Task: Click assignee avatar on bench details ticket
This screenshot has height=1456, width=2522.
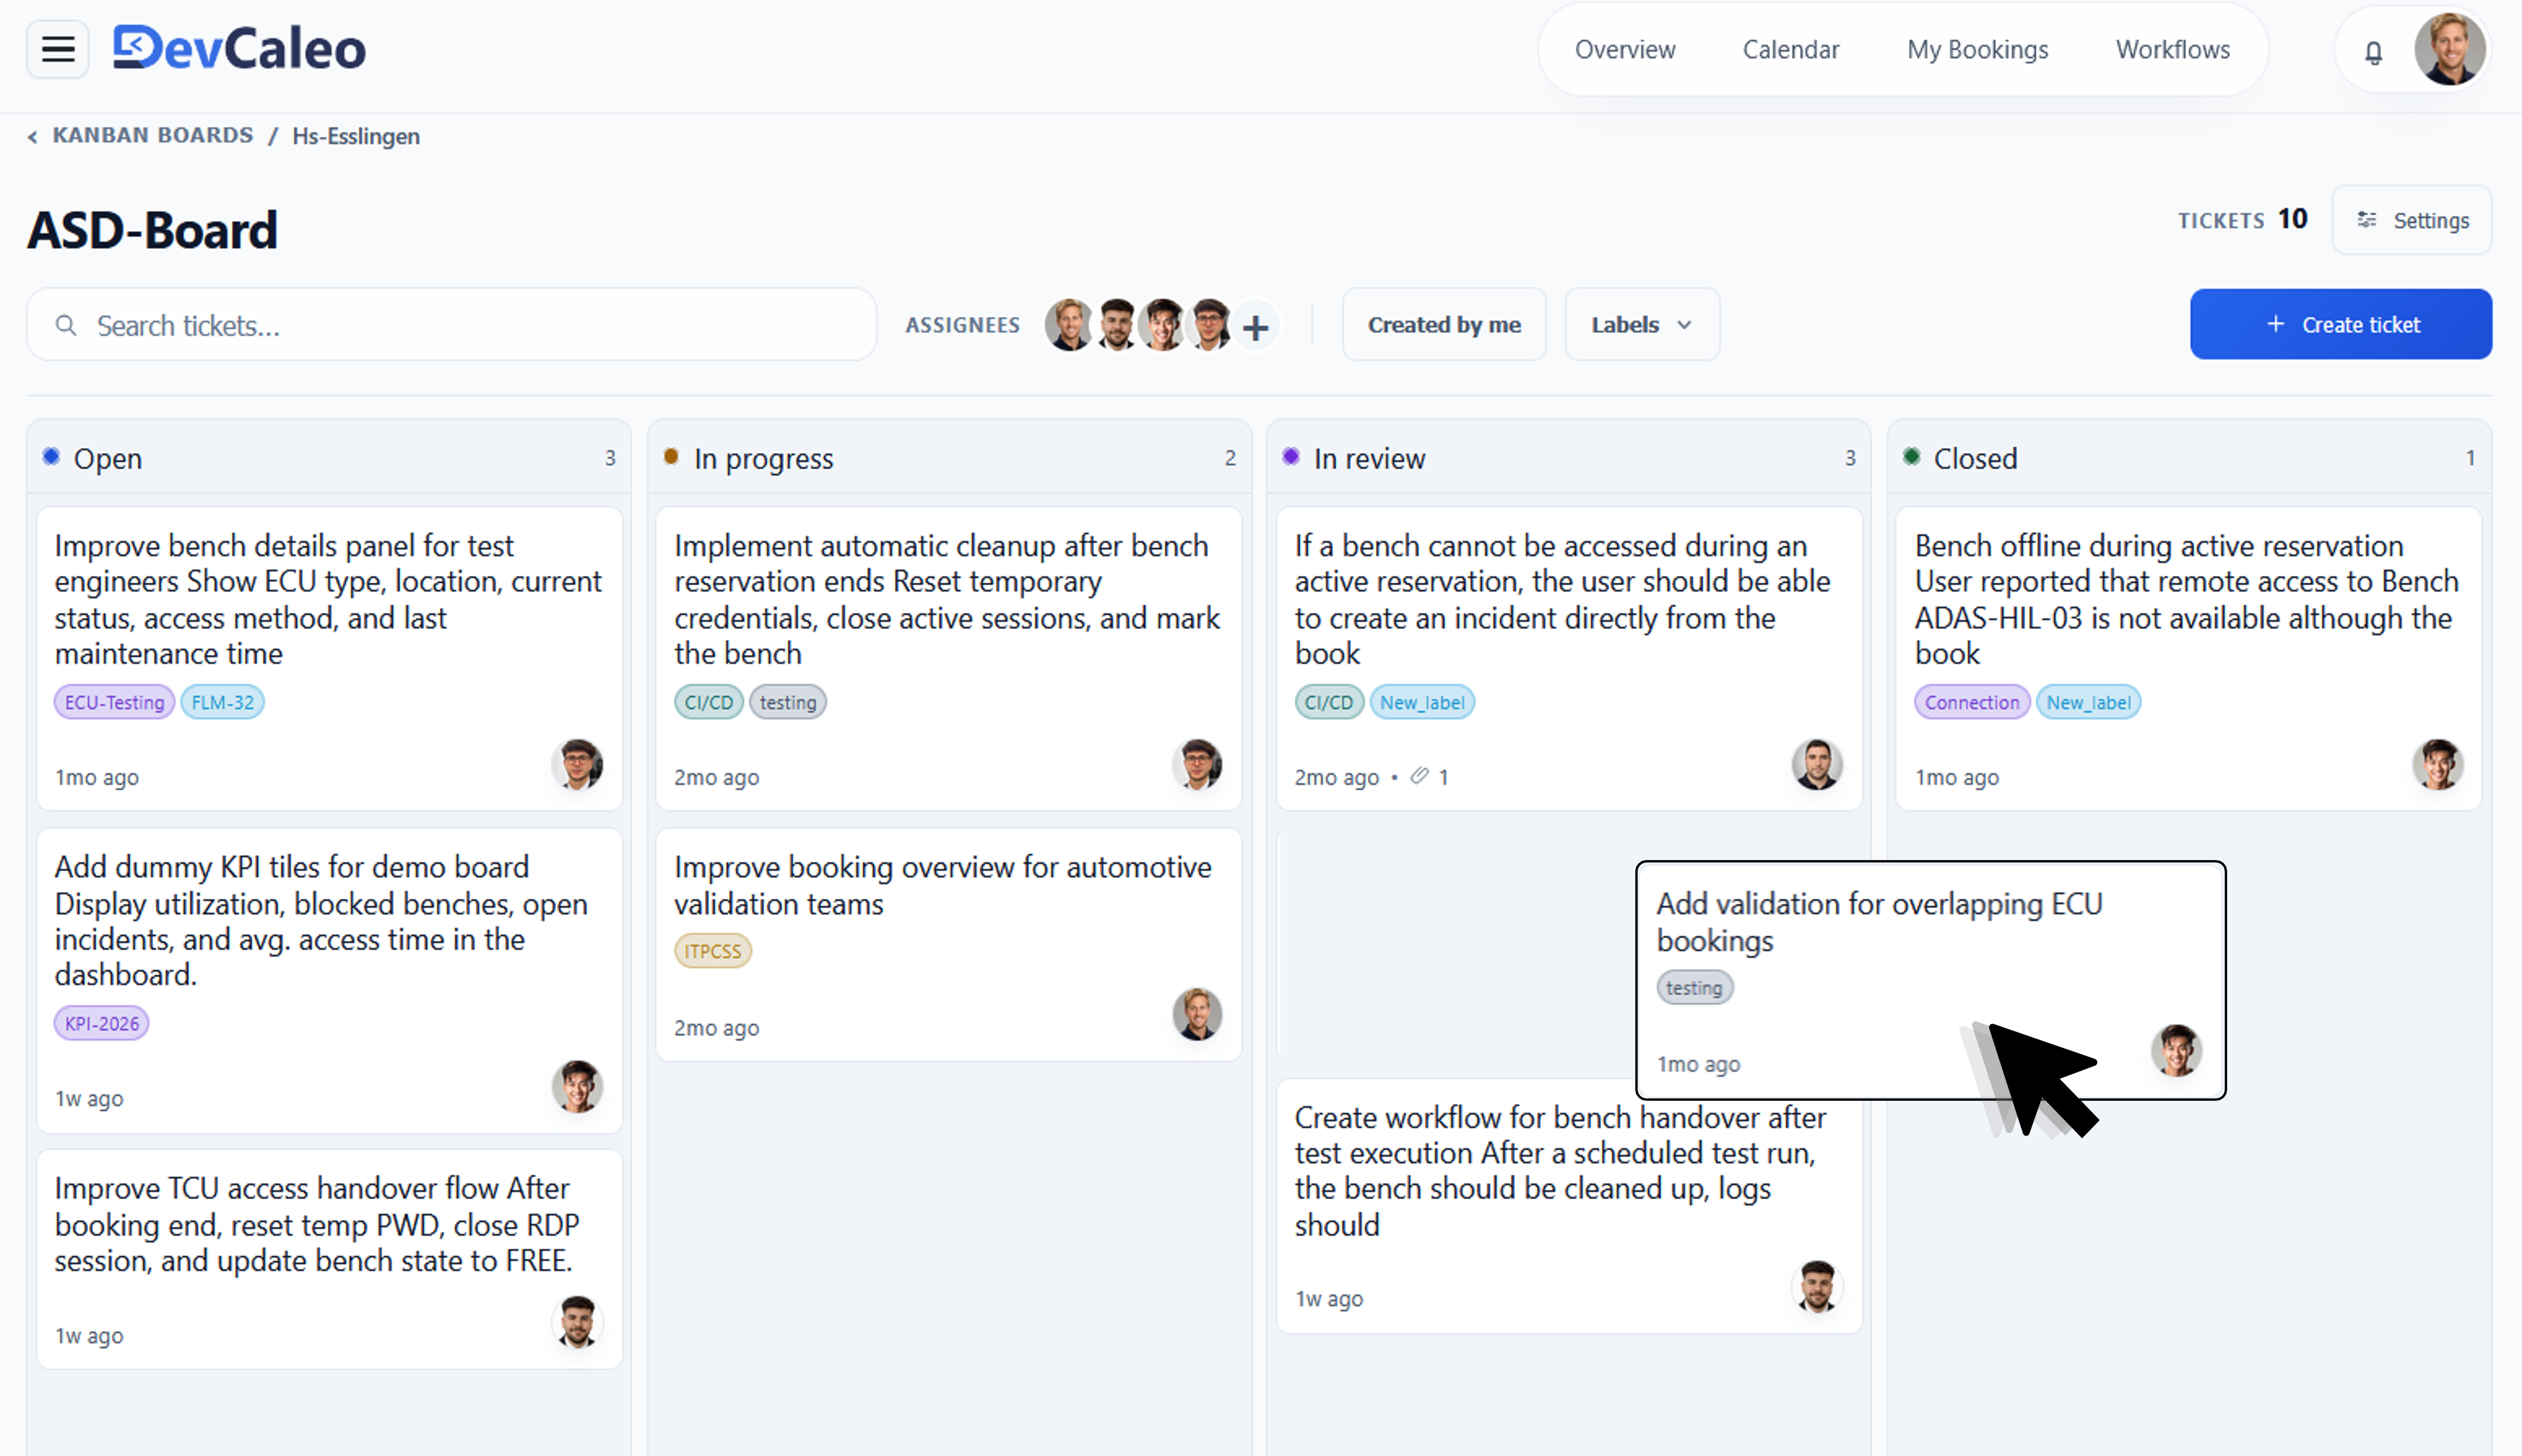Action: 577,765
